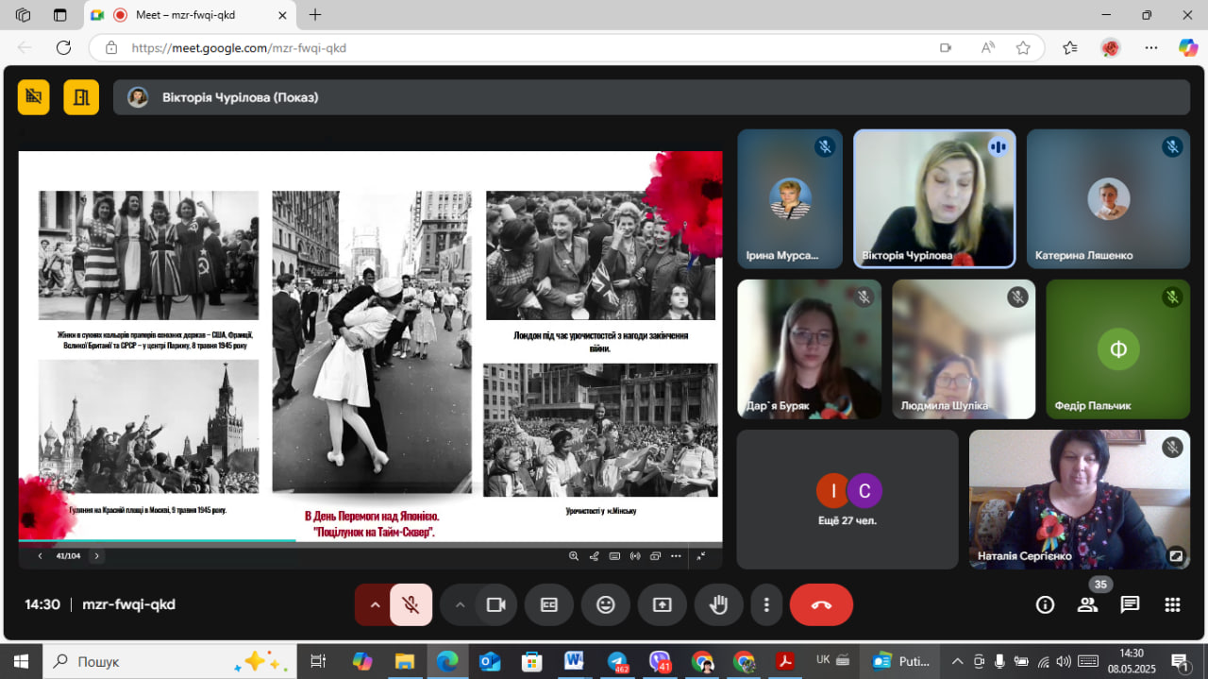
Task: Launch Copilot from Edge toolbar
Action: click(1188, 47)
